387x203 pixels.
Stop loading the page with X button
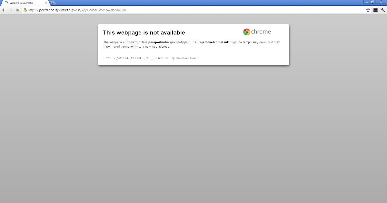[18, 10]
